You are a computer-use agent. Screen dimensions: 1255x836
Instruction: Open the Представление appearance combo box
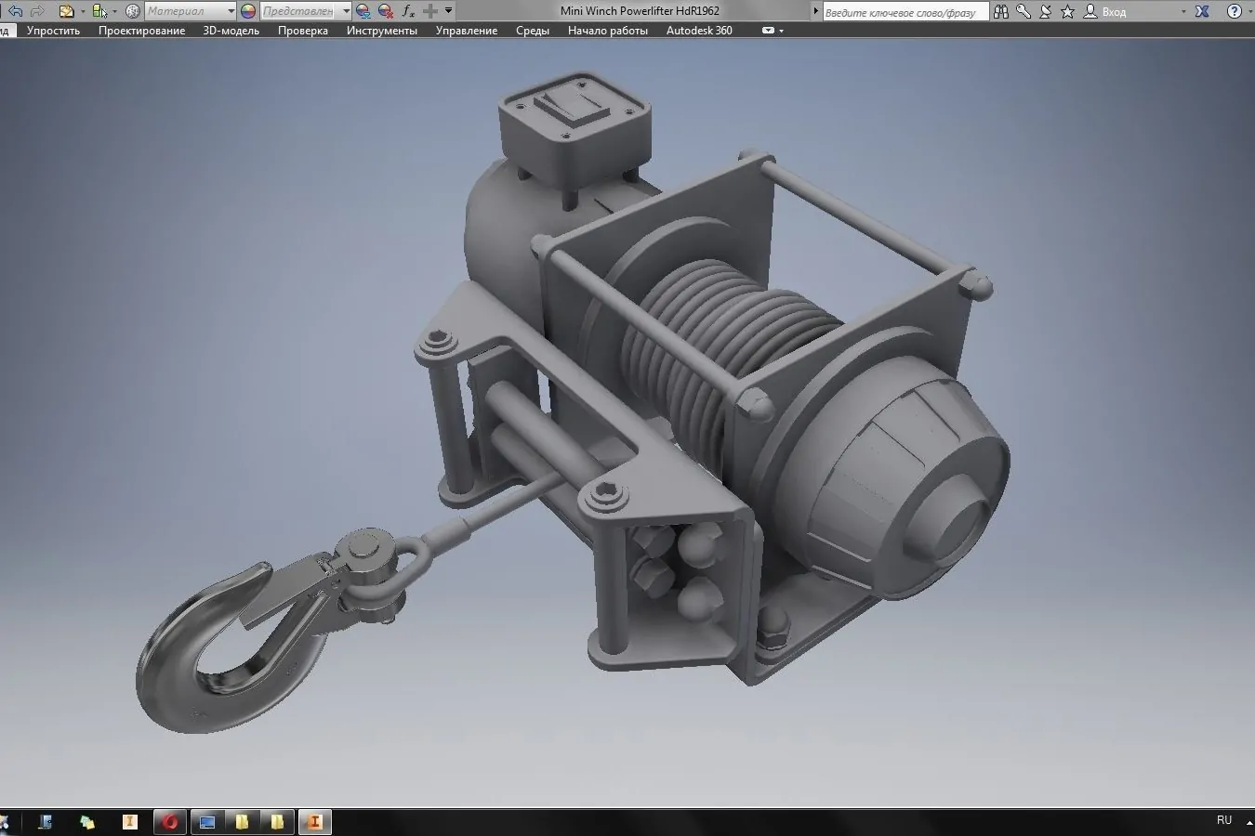coord(306,11)
